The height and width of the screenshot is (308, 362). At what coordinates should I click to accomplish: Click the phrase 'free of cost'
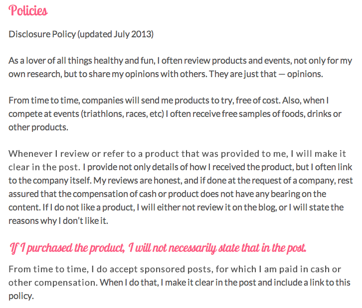click(x=257, y=101)
